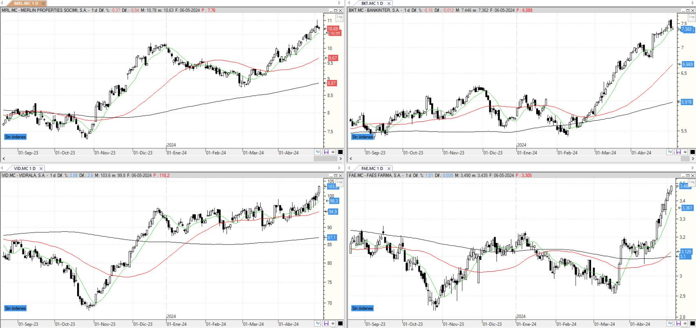Close the VID.MC 1 D tab
Image resolution: width=696 pixels, height=328 pixels.
point(41,168)
